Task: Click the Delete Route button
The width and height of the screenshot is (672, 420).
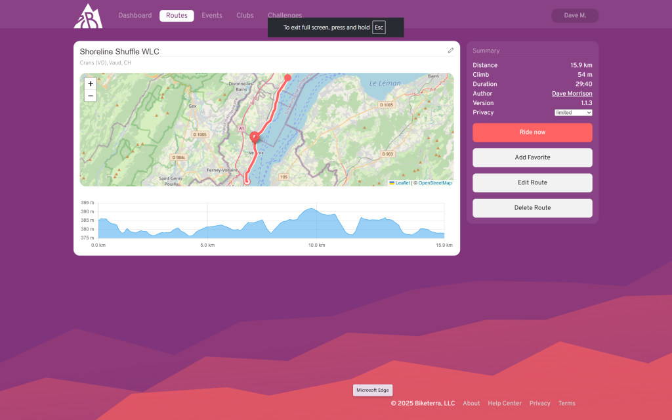Action: pos(532,208)
